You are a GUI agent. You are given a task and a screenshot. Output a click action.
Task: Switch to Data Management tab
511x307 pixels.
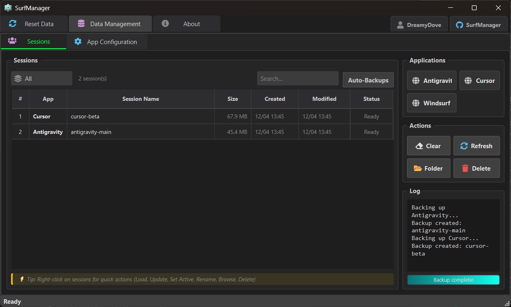[110, 24]
